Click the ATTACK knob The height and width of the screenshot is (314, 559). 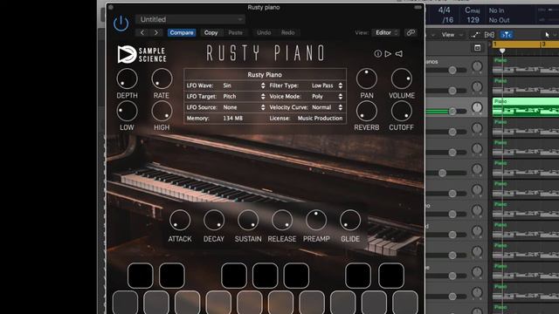point(180,220)
